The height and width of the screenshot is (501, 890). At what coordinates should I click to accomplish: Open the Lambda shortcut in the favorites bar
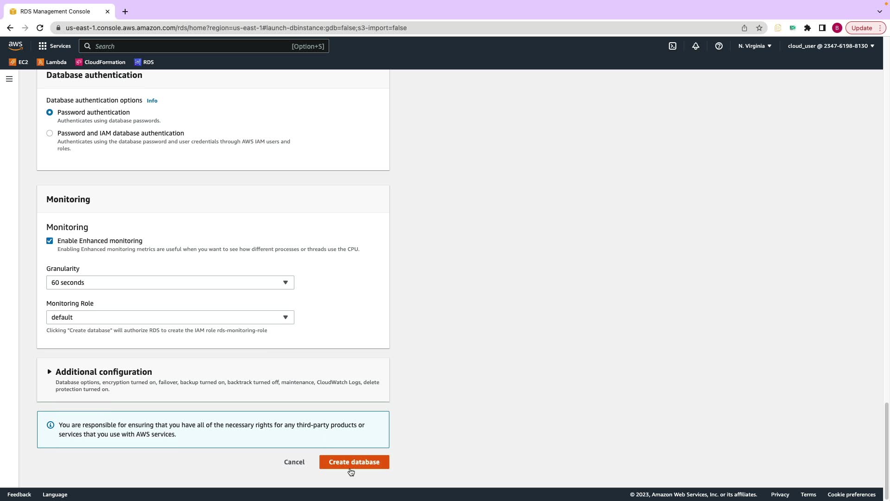[51, 62]
